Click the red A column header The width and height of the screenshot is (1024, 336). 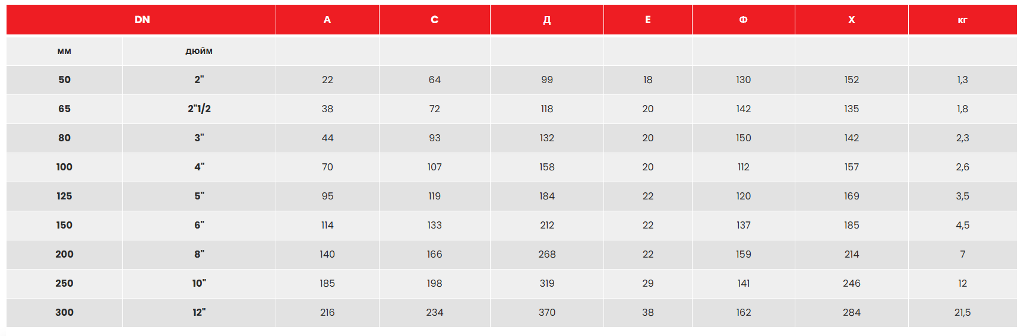click(x=327, y=20)
